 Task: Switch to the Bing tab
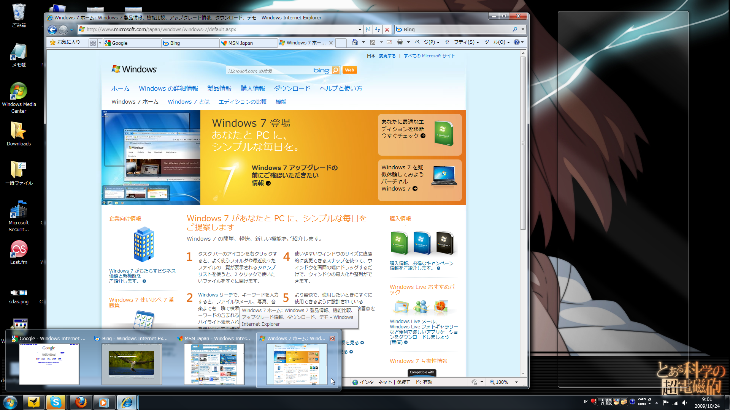pyautogui.click(x=190, y=43)
